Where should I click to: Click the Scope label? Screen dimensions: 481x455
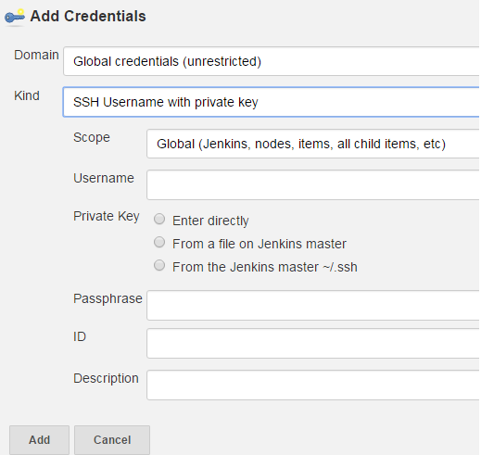click(x=92, y=138)
